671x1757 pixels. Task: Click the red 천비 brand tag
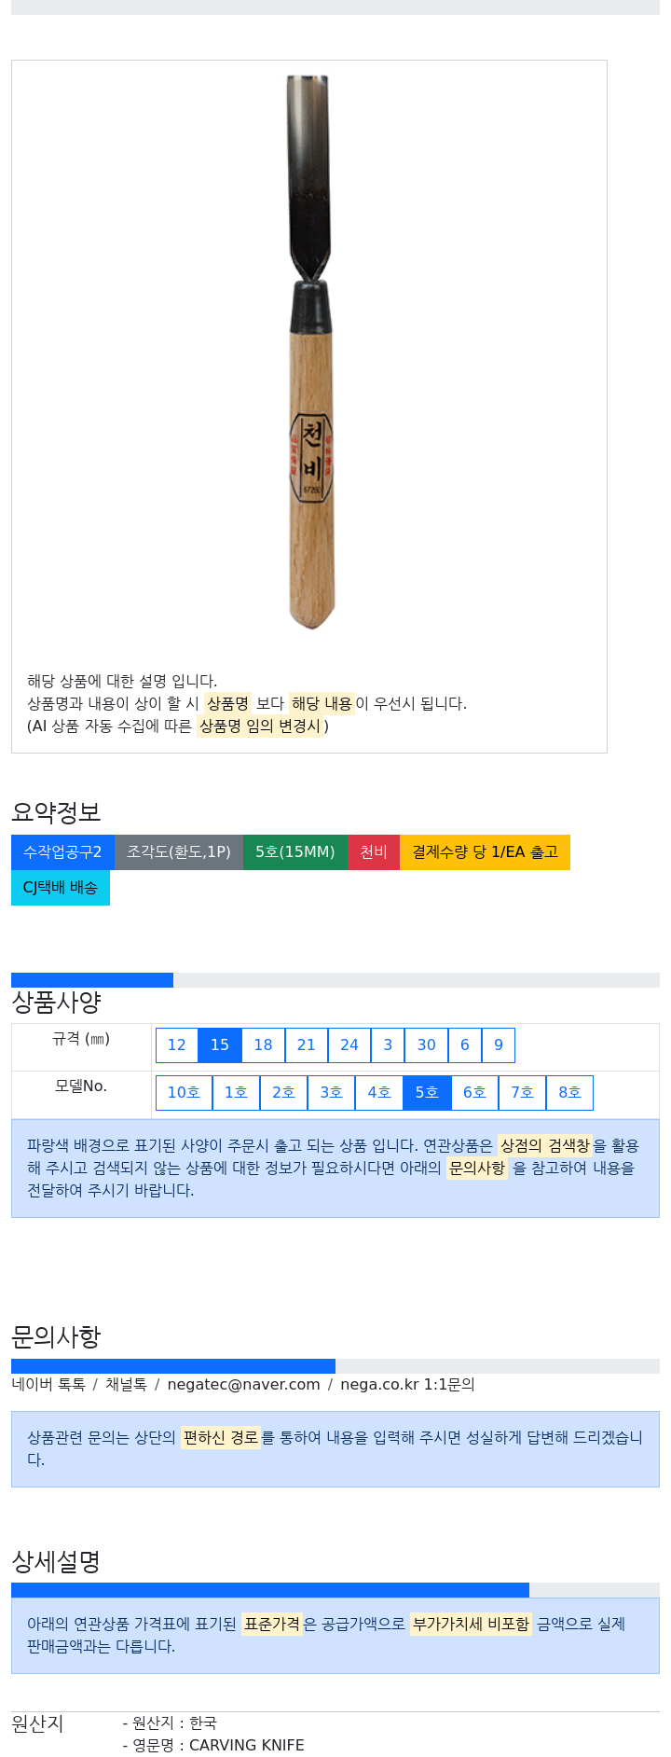[x=374, y=852]
